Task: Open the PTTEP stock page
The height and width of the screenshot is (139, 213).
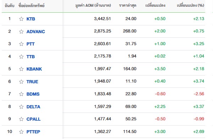Action: click(33, 132)
